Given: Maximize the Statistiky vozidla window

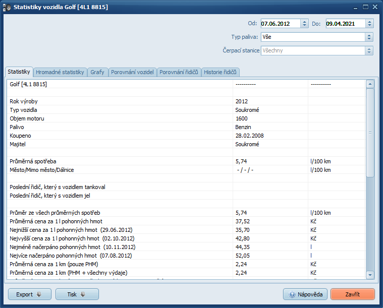Looking at the screenshot, I should 365,7.
